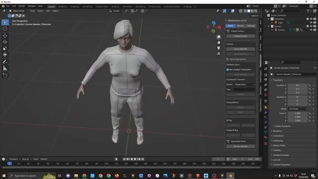Viewport: 318px width, 179px height.
Task: Toggle No Location Translation checkbox
Action: tap(228, 70)
